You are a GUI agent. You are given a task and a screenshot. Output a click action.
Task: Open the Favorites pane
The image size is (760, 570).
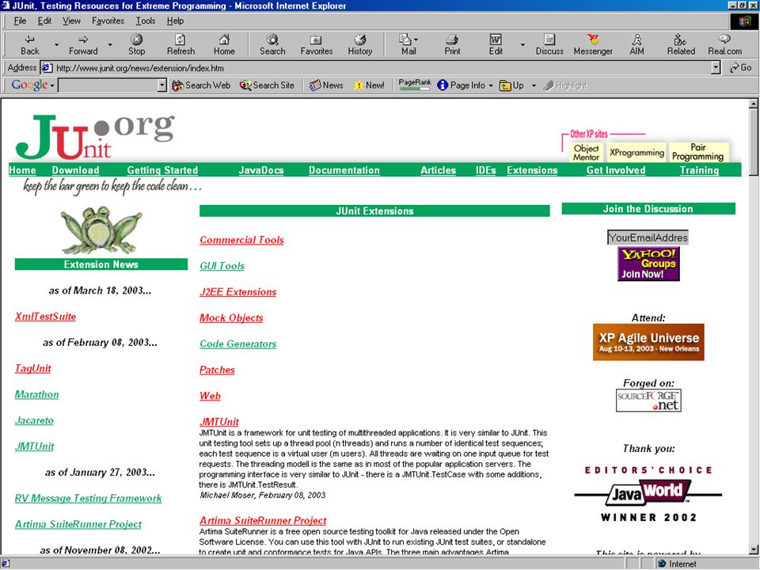tap(316, 44)
